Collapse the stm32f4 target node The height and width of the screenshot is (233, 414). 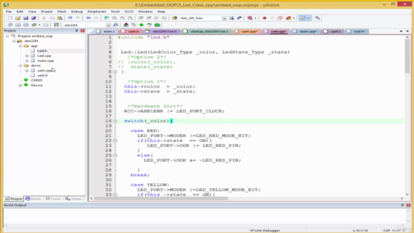point(14,41)
